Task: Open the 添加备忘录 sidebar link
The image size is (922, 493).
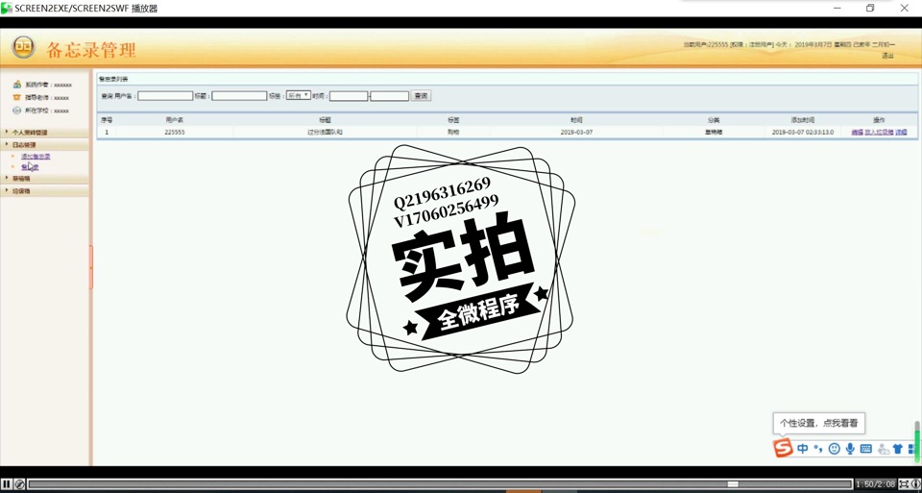Action: [x=36, y=157]
